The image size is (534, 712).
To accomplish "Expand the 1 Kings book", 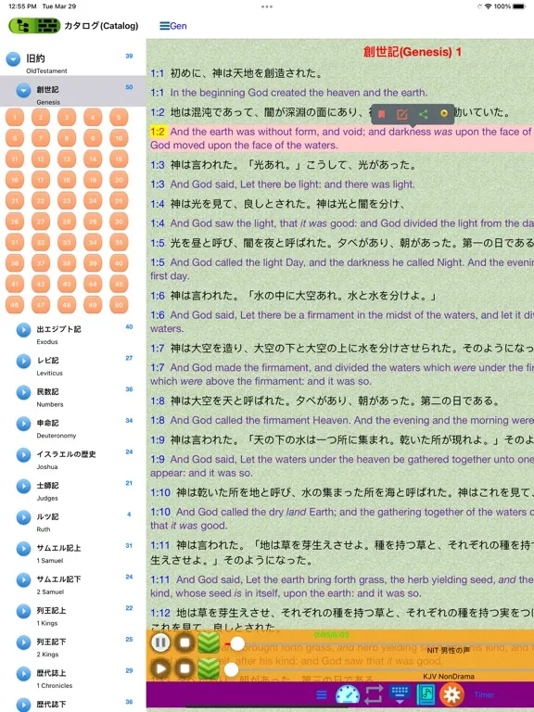I will tap(23, 611).
